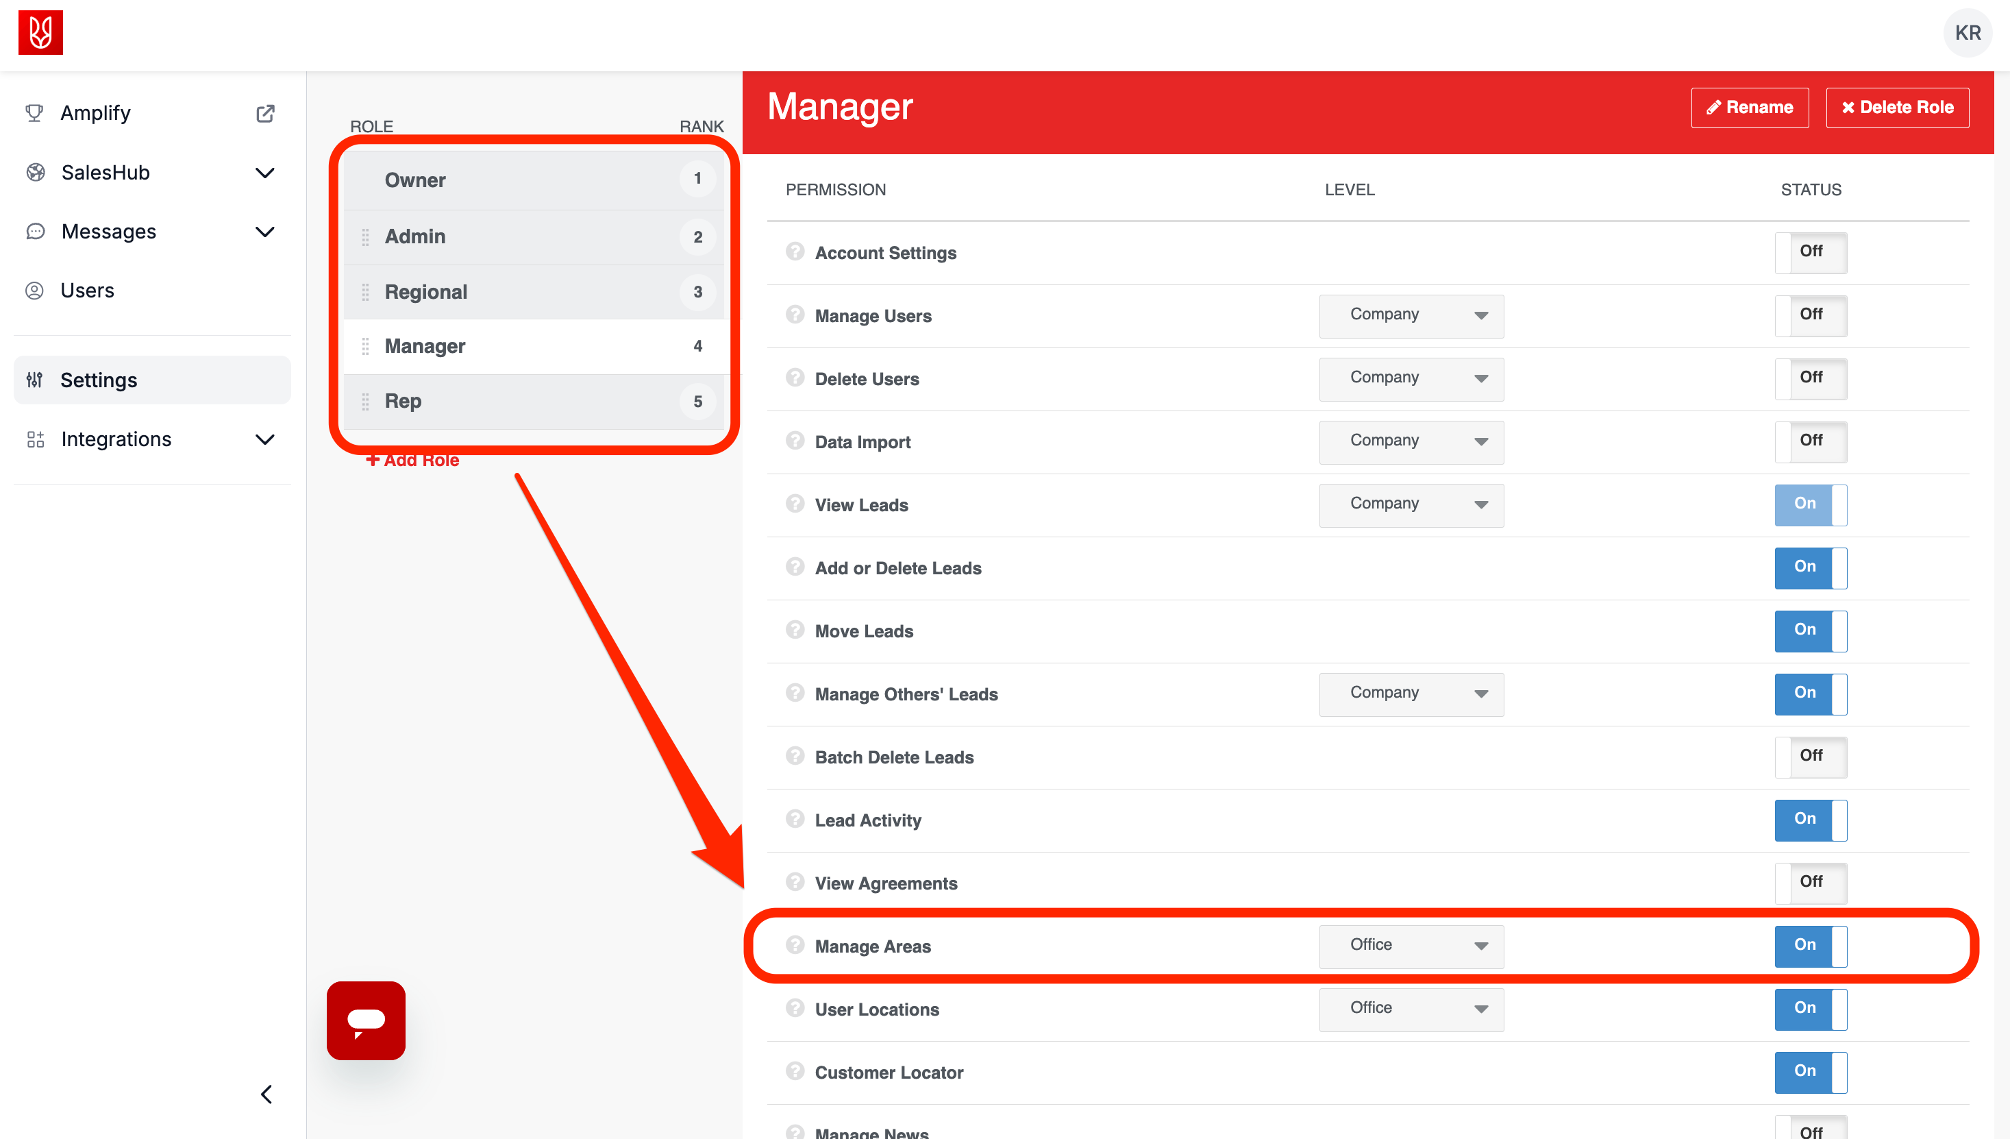The height and width of the screenshot is (1139, 2010).
Task: Go to the Users menu item
Action: pyautogui.click(x=88, y=291)
